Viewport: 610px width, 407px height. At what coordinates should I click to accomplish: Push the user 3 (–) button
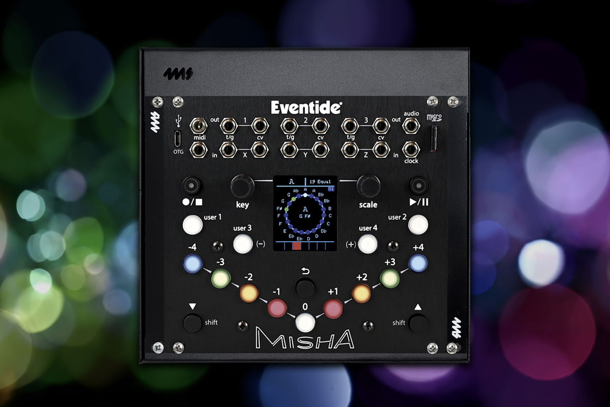click(x=243, y=244)
